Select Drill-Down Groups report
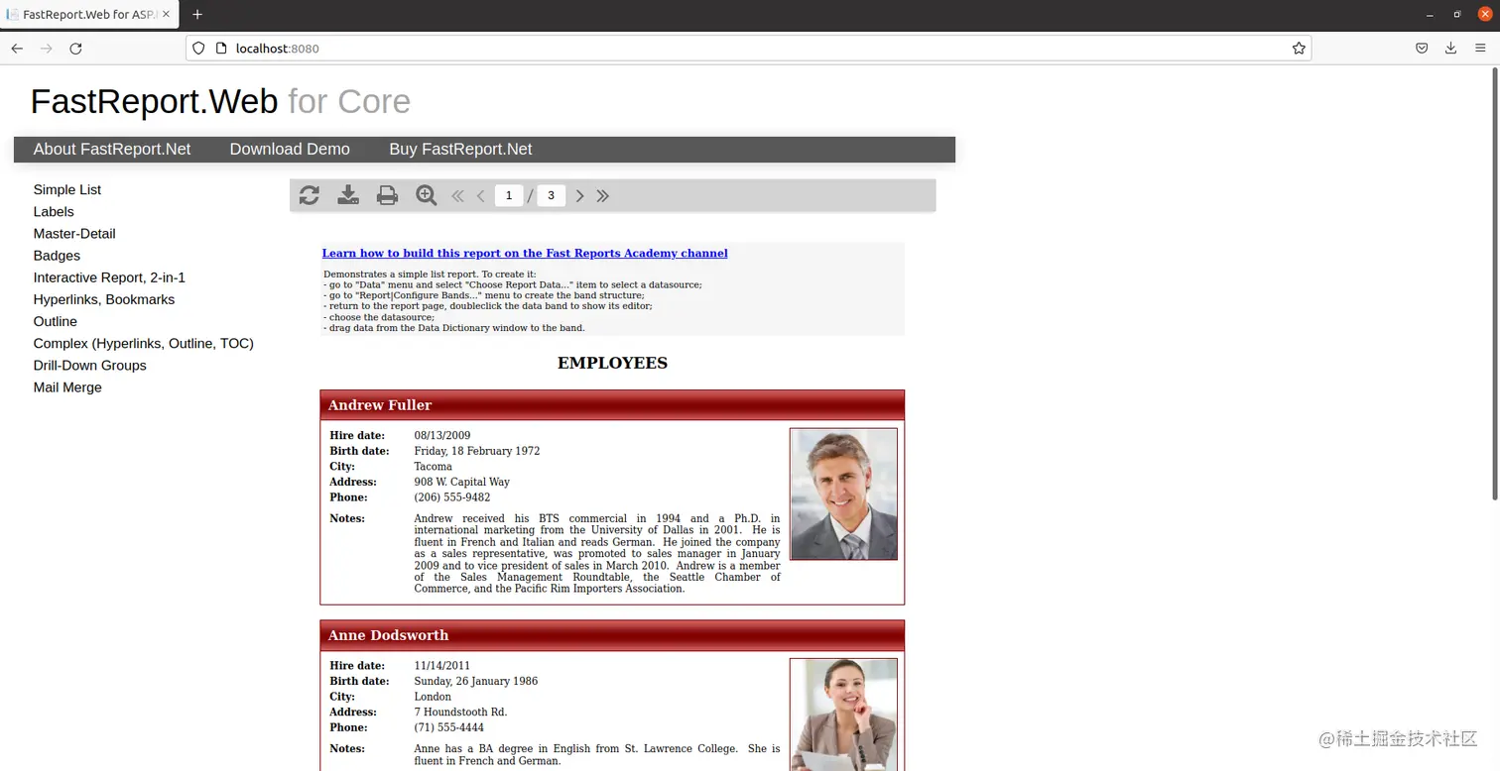 [89, 365]
